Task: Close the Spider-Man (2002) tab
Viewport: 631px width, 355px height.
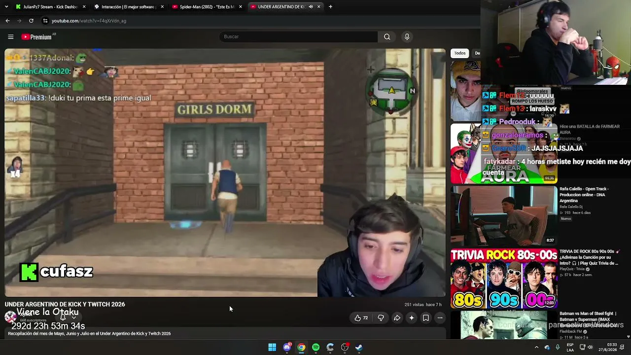Action: 241,7
